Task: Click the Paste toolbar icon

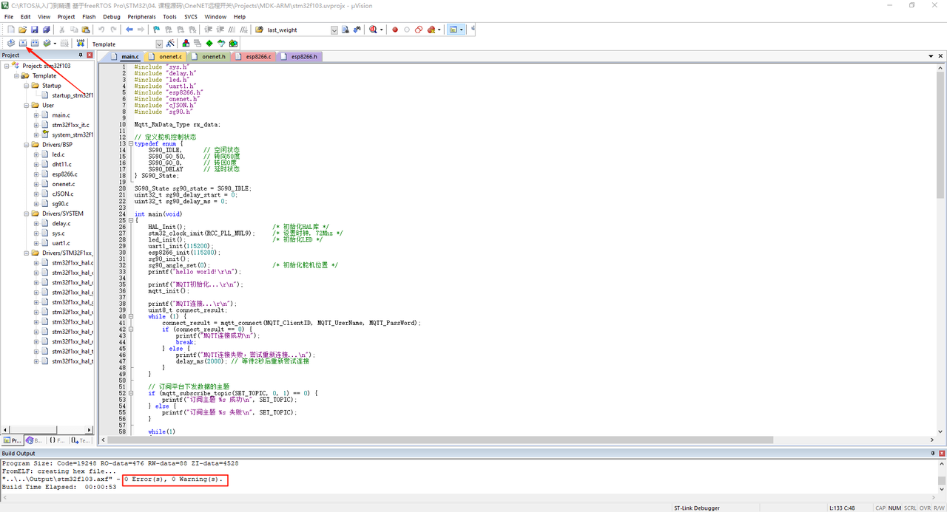Action: point(86,30)
